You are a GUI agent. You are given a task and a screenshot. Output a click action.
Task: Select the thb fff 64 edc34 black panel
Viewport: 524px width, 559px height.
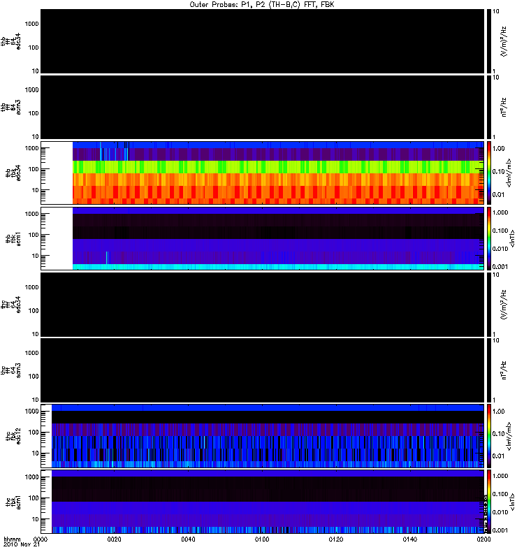pos(262,41)
